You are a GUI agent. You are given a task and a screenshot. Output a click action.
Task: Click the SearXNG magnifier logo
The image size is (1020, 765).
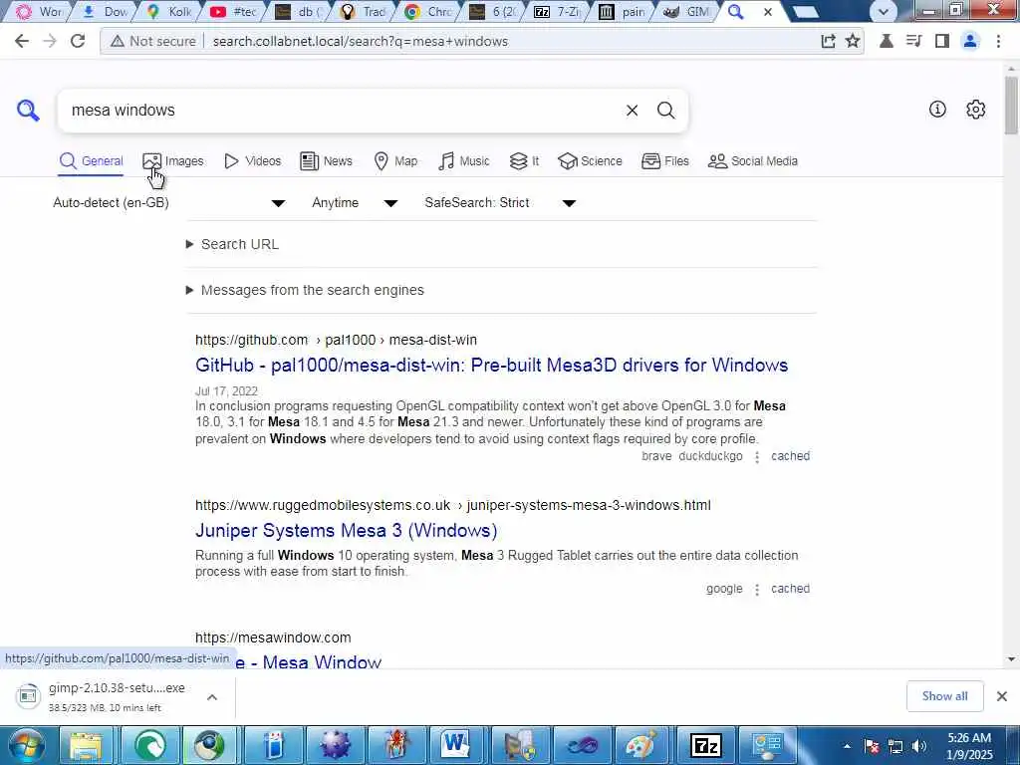(x=28, y=110)
